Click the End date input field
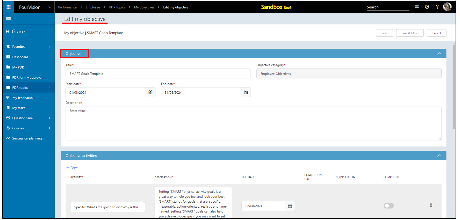Screen dimensions: 460x220 201,92
